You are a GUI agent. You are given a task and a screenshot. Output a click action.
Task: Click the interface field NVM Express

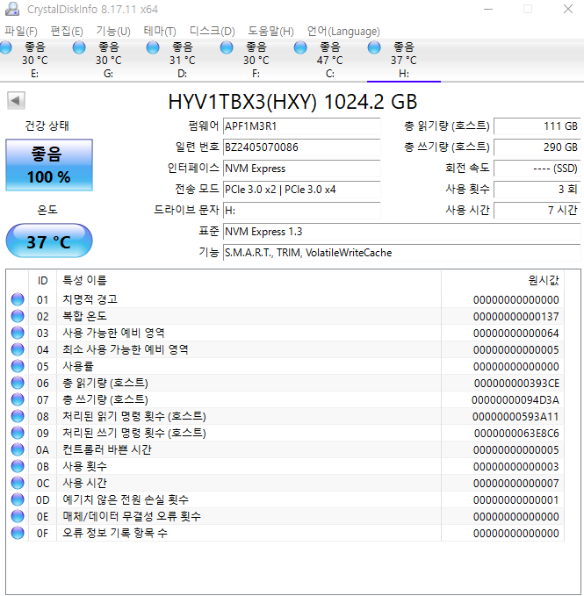click(301, 169)
